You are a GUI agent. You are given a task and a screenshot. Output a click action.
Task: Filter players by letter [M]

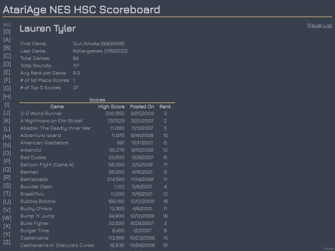coord(7,137)
